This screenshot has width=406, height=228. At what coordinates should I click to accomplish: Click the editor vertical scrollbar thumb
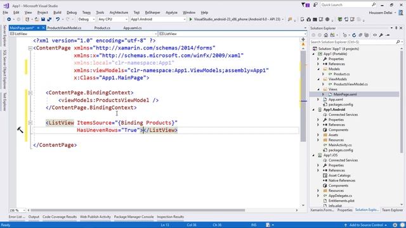click(x=303, y=96)
